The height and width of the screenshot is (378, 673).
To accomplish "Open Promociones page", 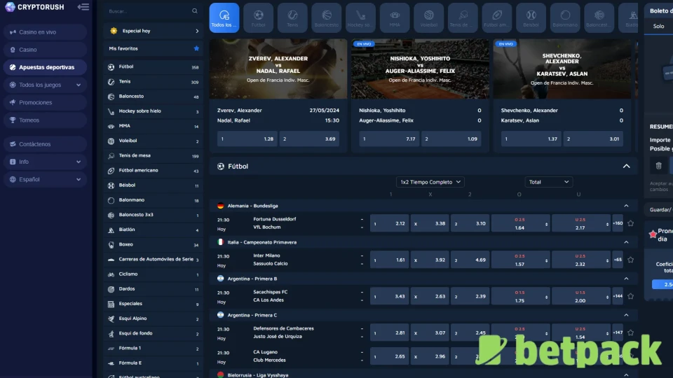I will (45, 102).
